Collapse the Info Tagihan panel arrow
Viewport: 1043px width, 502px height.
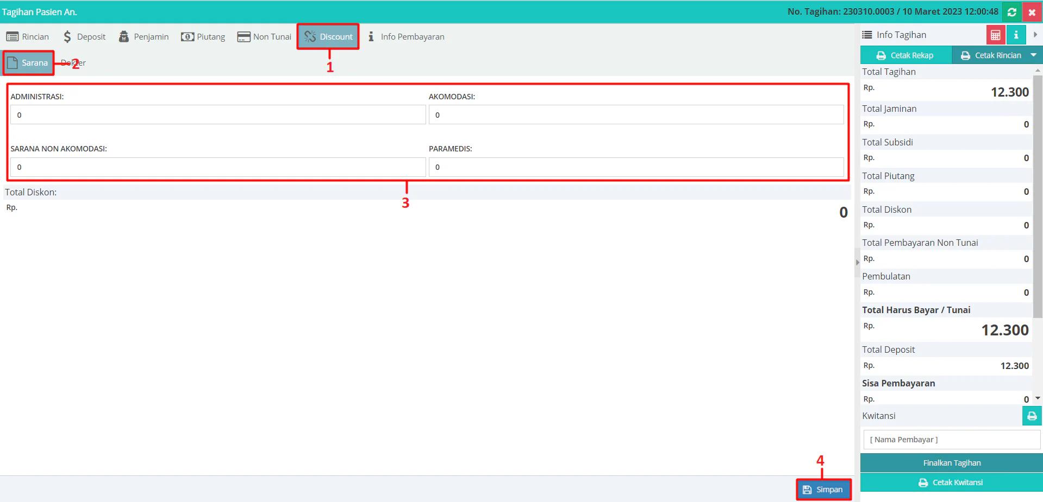tap(1035, 35)
